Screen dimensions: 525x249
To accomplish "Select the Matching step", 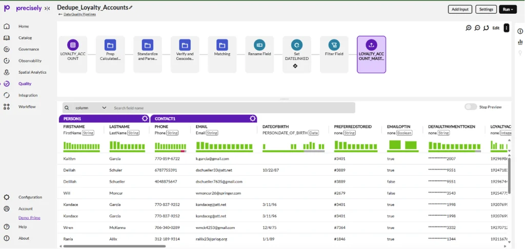I will tap(222, 54).
